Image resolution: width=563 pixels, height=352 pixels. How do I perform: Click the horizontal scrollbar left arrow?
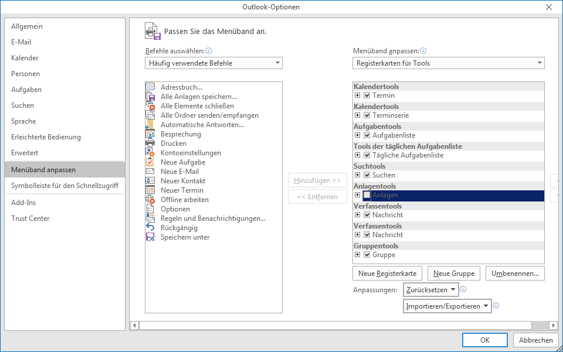(x=134, y=325)
